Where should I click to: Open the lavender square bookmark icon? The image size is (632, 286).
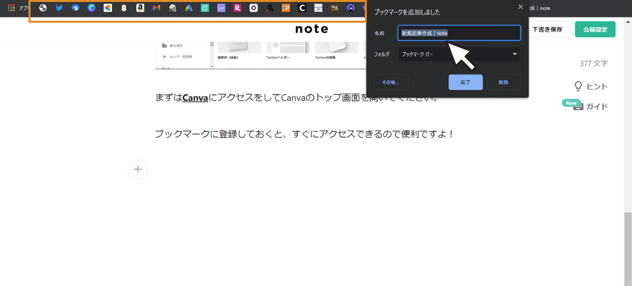221,8
